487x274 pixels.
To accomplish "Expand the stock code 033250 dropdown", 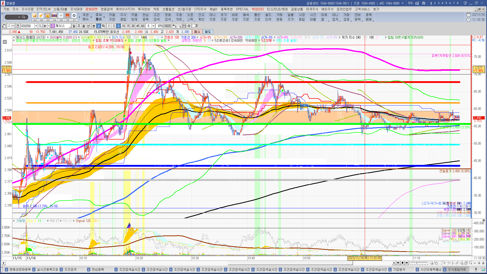I will (x=36, y=26).
